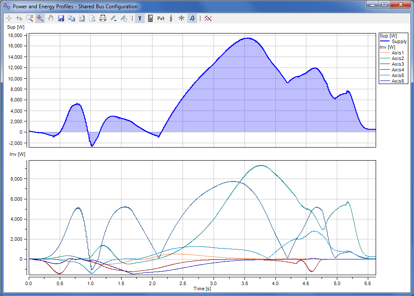Click the red crossed-curves icon
414x296 pixels.
click(x=208, y=18)
